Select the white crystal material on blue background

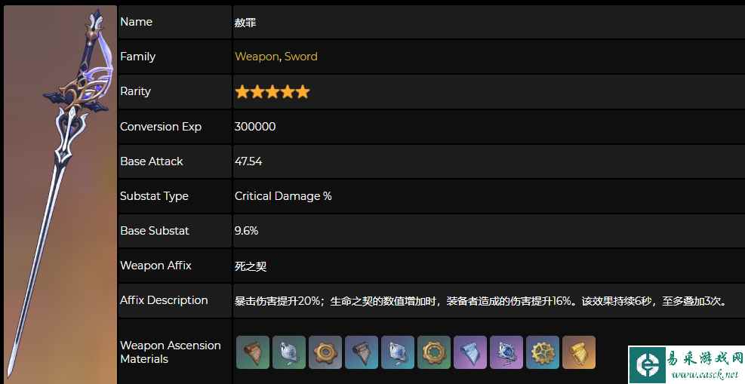click(398, 352)
